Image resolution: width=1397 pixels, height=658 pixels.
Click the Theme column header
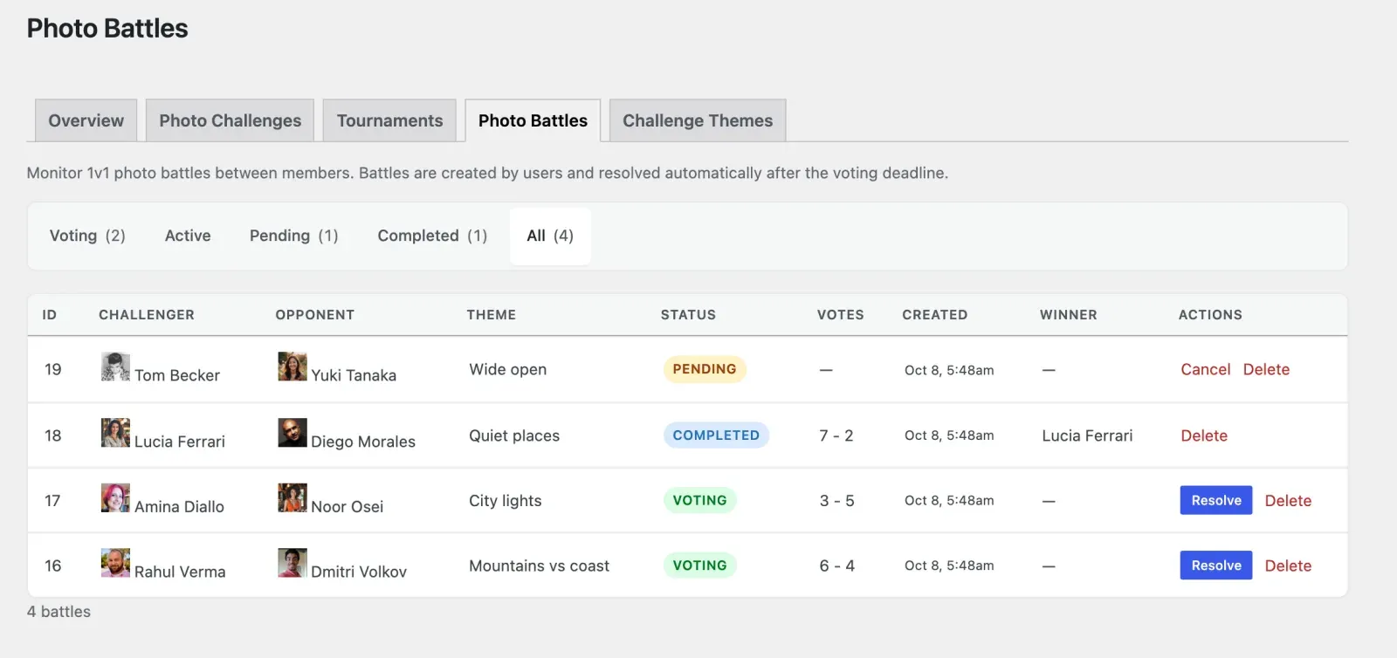coord(492,315)
